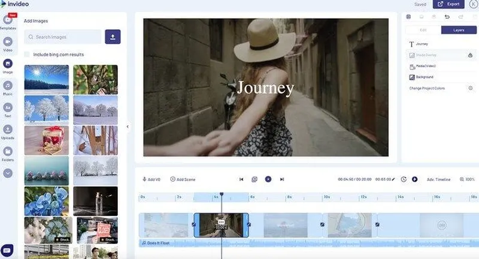Switch to the Edit tab

click(x=423, y=30)
